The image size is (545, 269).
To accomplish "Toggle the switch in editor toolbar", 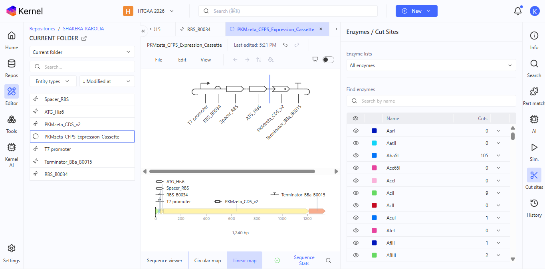I will coord(328,59).
